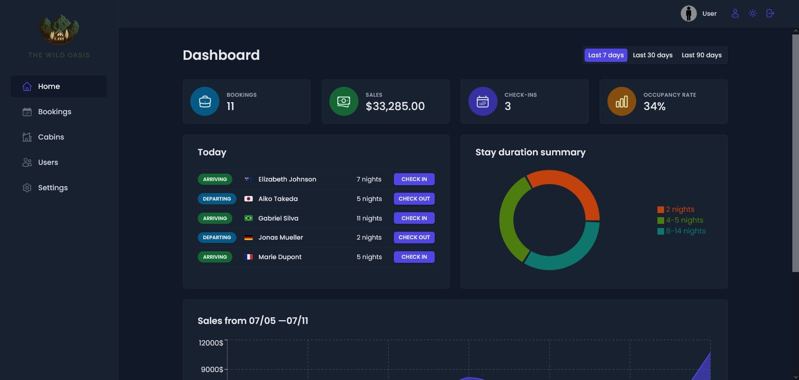Click the 'Sales from 07/05 —07/11' heading

[x=253, y=321]
